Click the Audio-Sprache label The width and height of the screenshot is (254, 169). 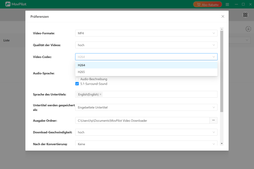44,73
